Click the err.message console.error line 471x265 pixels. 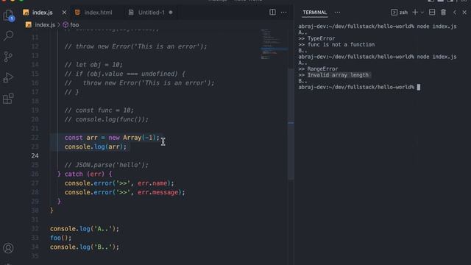[124, 192]
